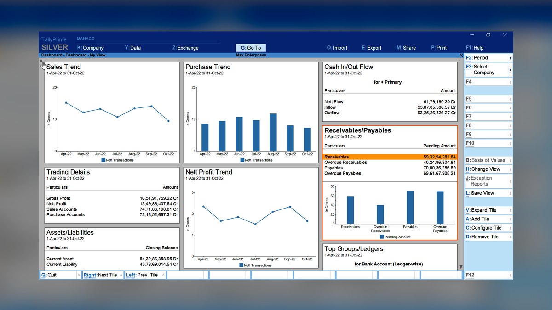Click F2: Period button
This screenshot has width=552, height=310.
pyautogui.click(x=487, y=58)
